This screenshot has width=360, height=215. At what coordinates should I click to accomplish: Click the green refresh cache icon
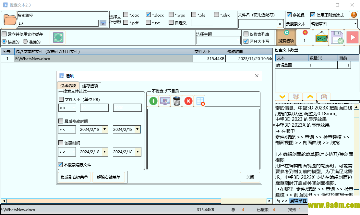tap(58, 37)
